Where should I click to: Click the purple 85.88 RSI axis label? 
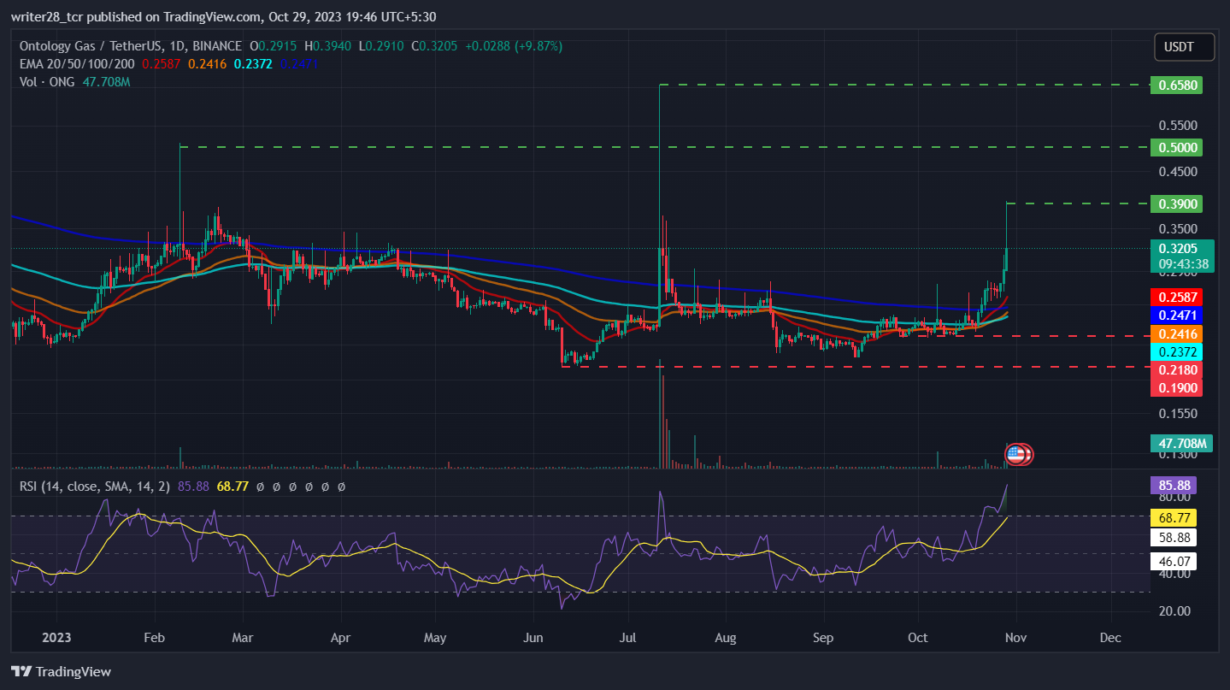[1174, 486]
